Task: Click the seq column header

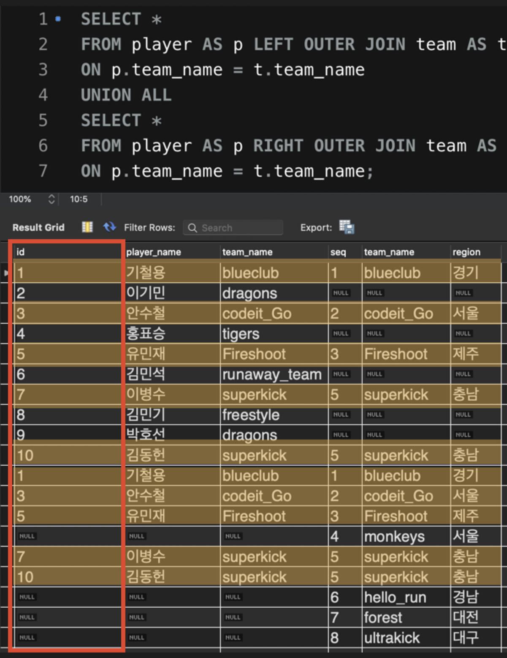Action: [x=345, y=252]
